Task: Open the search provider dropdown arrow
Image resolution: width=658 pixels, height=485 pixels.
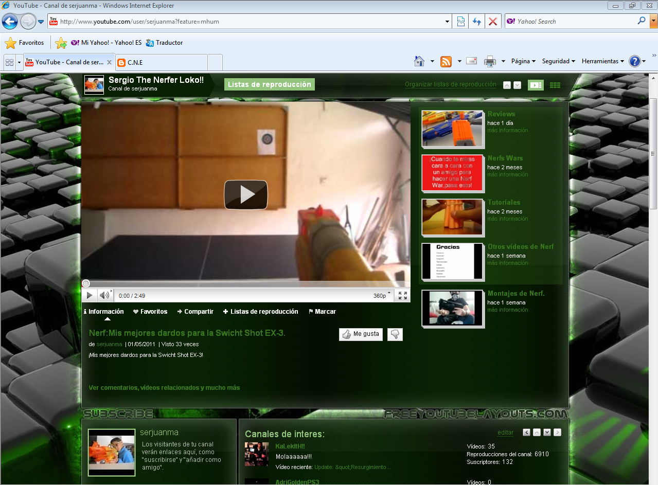Action: tap(653, 22)
